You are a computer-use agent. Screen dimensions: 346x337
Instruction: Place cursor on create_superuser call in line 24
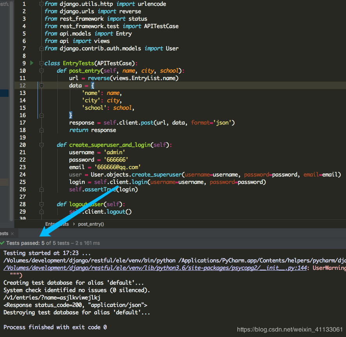tap(157, 175)
